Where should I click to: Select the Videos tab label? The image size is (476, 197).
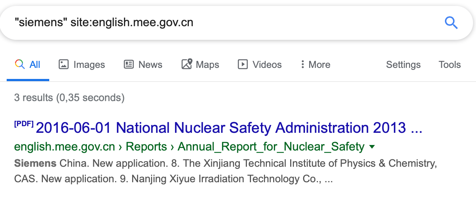[x=267, y=65]
